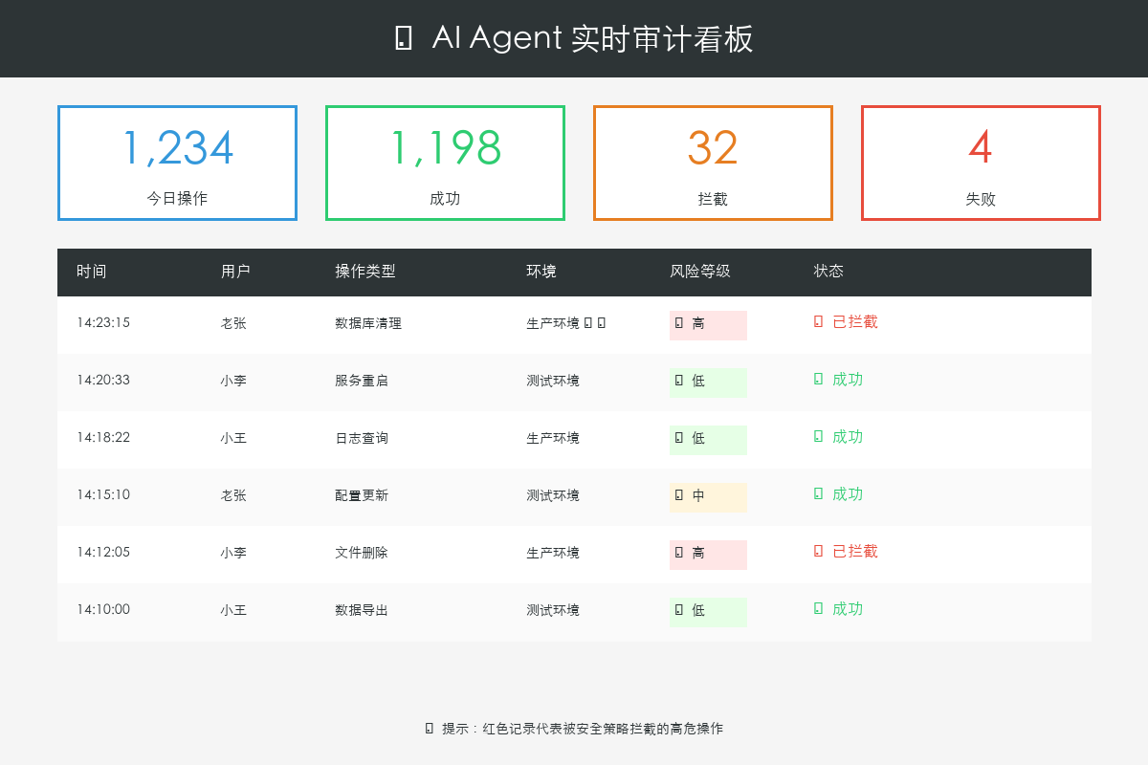
Task: Click 生产环境 in the 文件删除 row
Action: (553, 553)
